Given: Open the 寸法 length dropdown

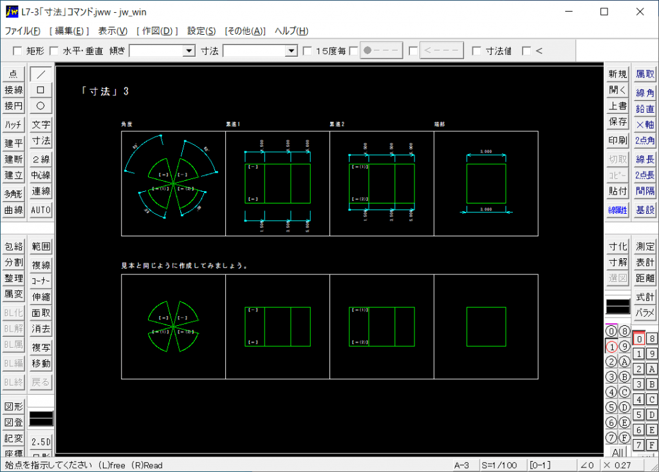Looking at the screenshot, I should [292, 51].
